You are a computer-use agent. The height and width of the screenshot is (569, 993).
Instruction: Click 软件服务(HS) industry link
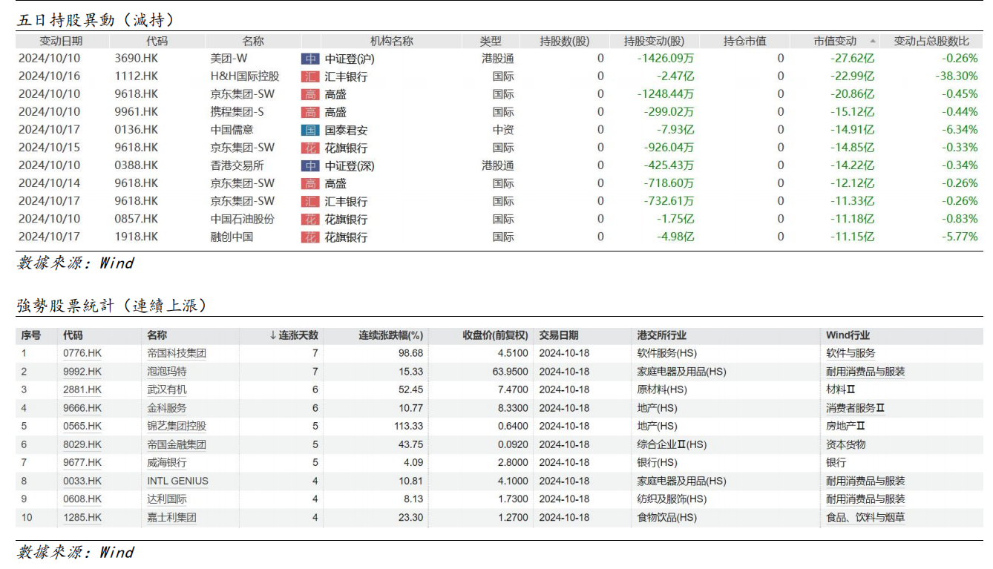point(667,354)
